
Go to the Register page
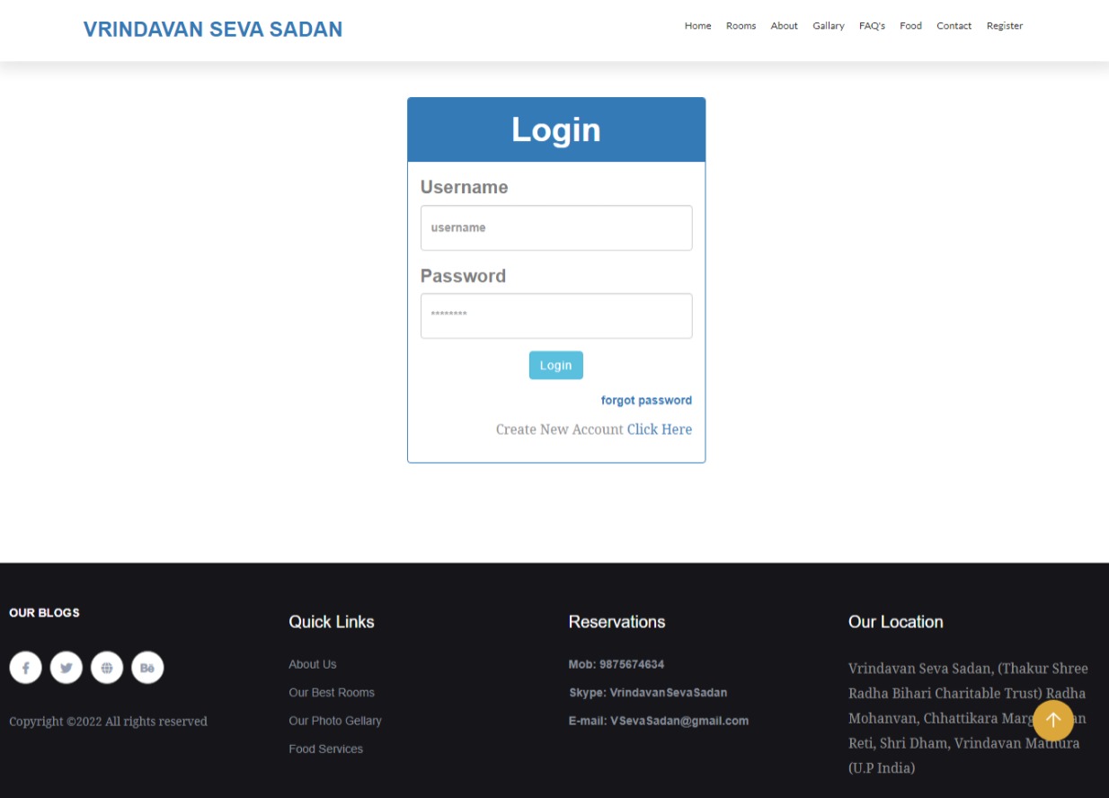1004,26
